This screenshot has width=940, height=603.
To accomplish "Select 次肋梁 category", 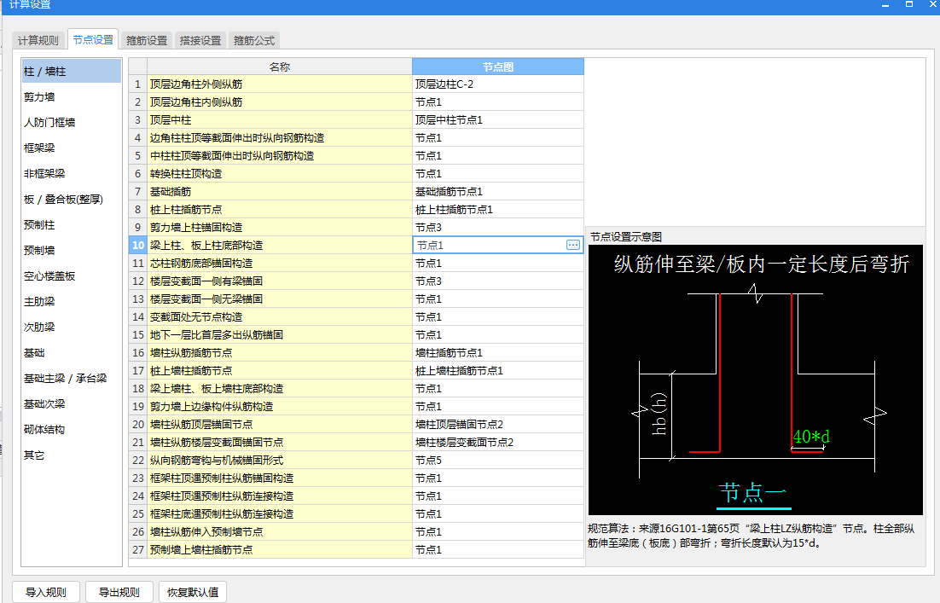I will tap(72, 328).
